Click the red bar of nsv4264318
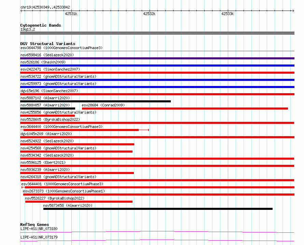This screenshot has height=245, width=304. coord(157,180)
